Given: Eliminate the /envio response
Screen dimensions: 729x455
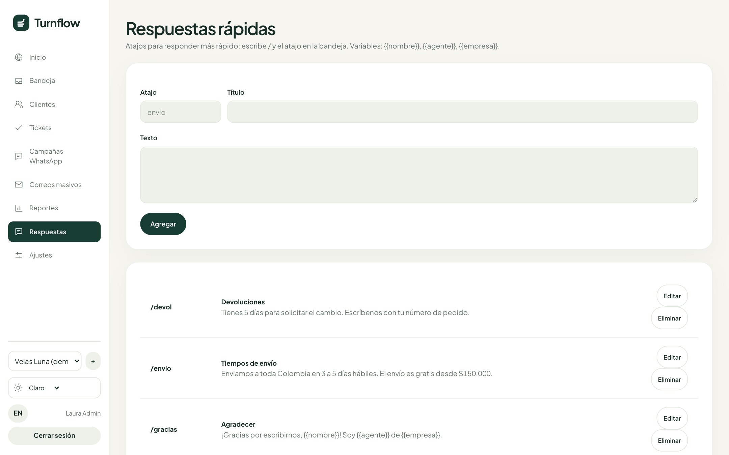Looking at the screenshot, I should [669, 380].
